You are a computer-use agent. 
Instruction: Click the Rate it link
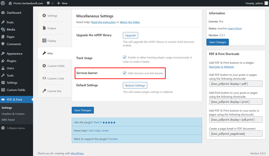(98, 122)
